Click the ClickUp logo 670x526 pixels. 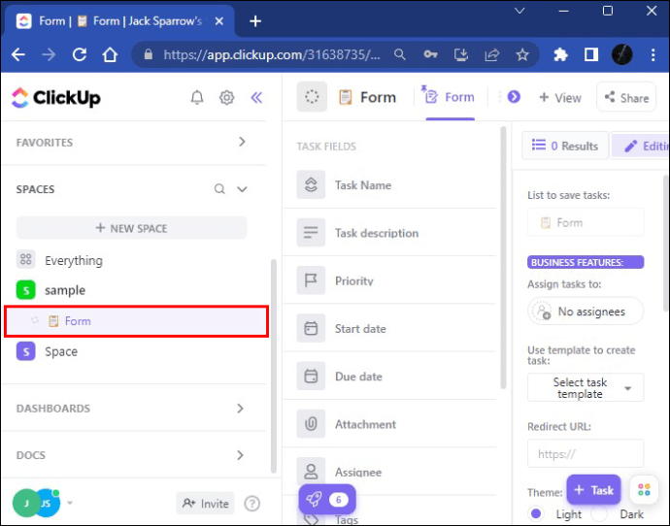(x=56, y=98)
